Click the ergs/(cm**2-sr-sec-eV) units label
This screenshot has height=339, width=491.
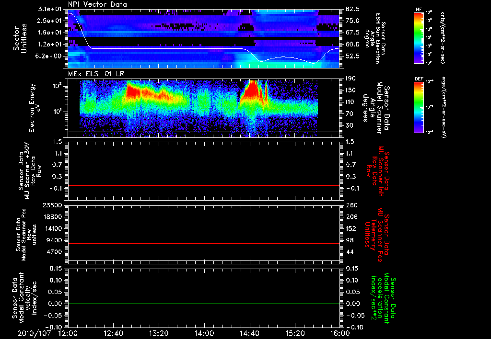tap(443, 107)
